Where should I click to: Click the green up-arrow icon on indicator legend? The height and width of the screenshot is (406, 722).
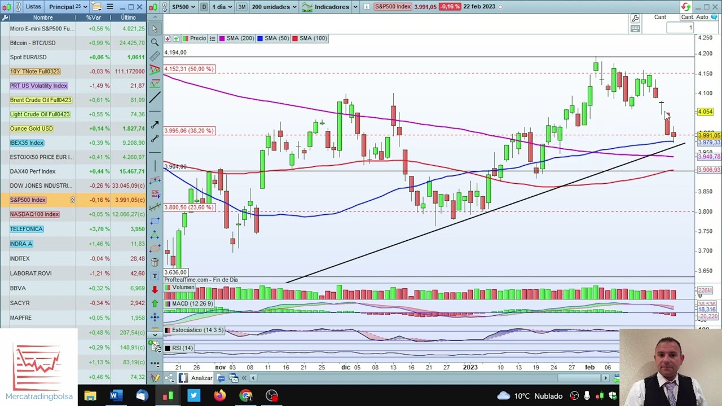[x=176, y=38]
